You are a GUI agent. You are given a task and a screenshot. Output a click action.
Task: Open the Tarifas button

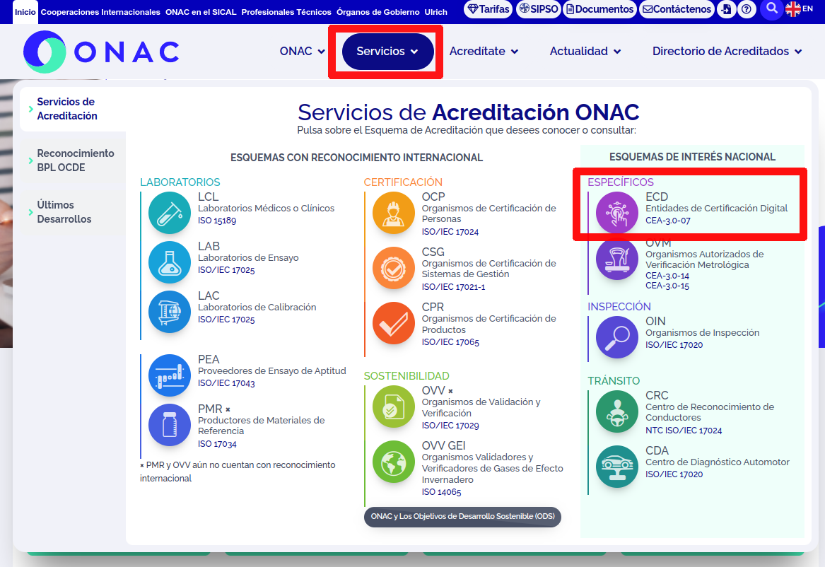[488, 9]
